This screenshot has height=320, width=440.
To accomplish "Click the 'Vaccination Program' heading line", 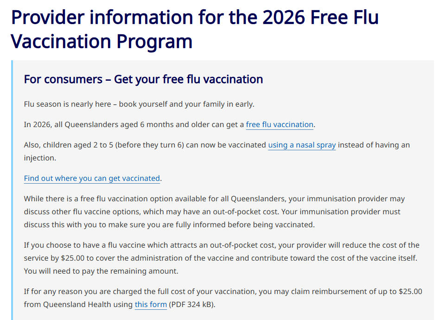I will point(102,41).
